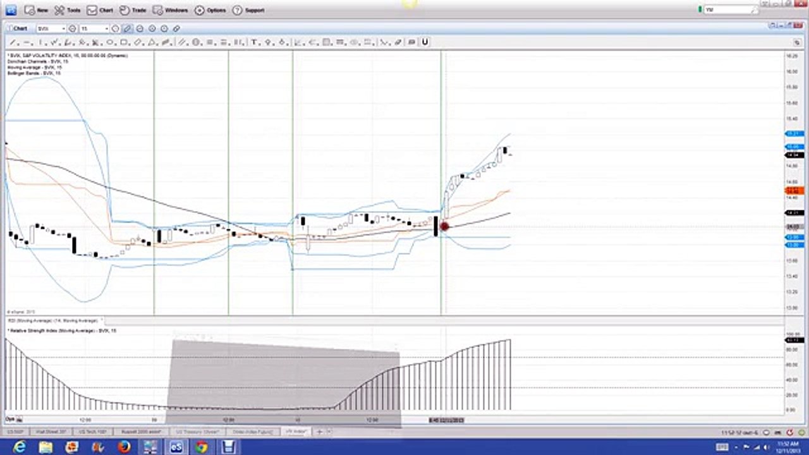The height and width of the screenshot is (455, 809).
Task: Click the round icon after the interval box
Action: (x=115, y=28)
